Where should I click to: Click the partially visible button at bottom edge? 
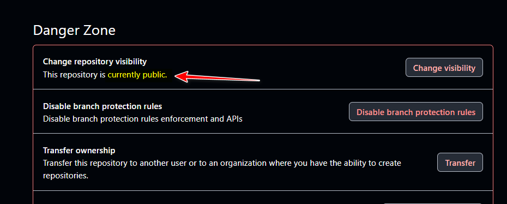pos(433,203)
